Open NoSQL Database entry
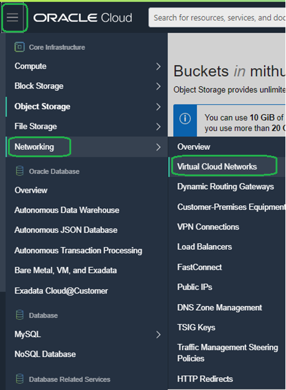286x390 pixels. tap(45, 354)
